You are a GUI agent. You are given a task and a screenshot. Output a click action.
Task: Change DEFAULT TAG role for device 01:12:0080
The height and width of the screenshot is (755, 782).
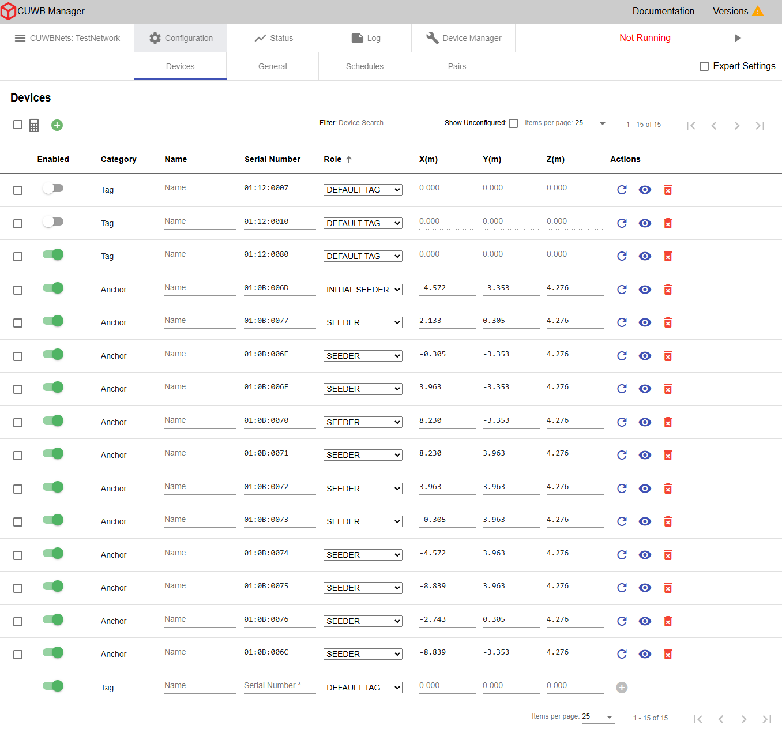click(362, 256)
